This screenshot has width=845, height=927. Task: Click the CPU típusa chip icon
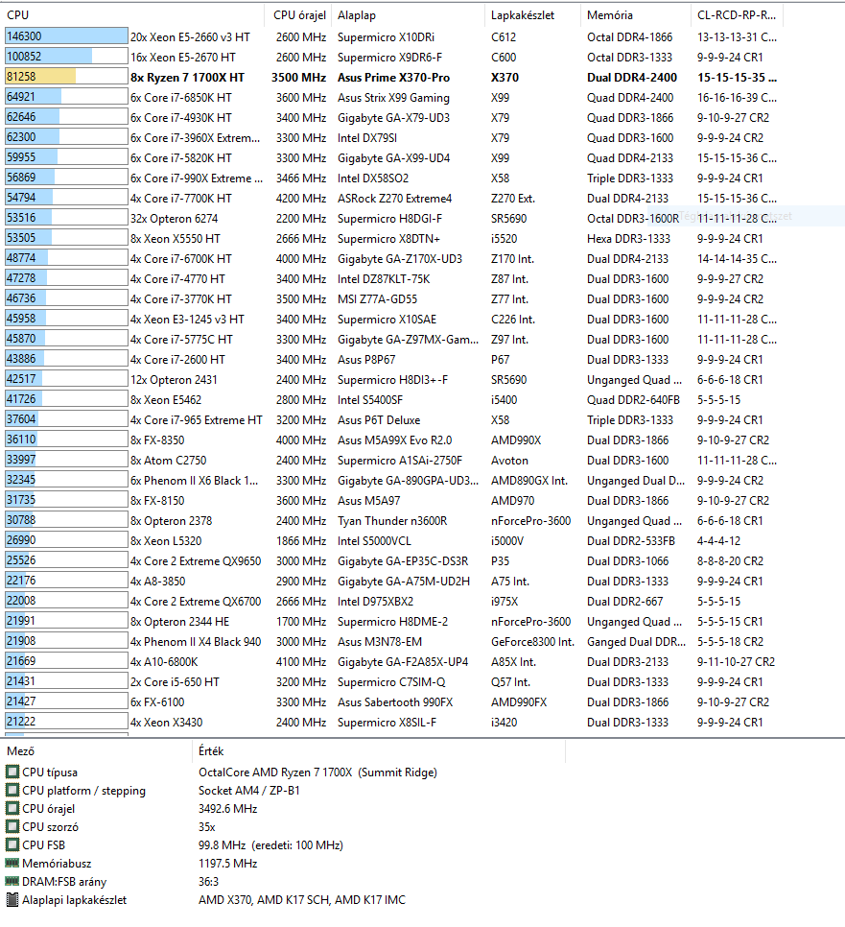pos(12,772)
